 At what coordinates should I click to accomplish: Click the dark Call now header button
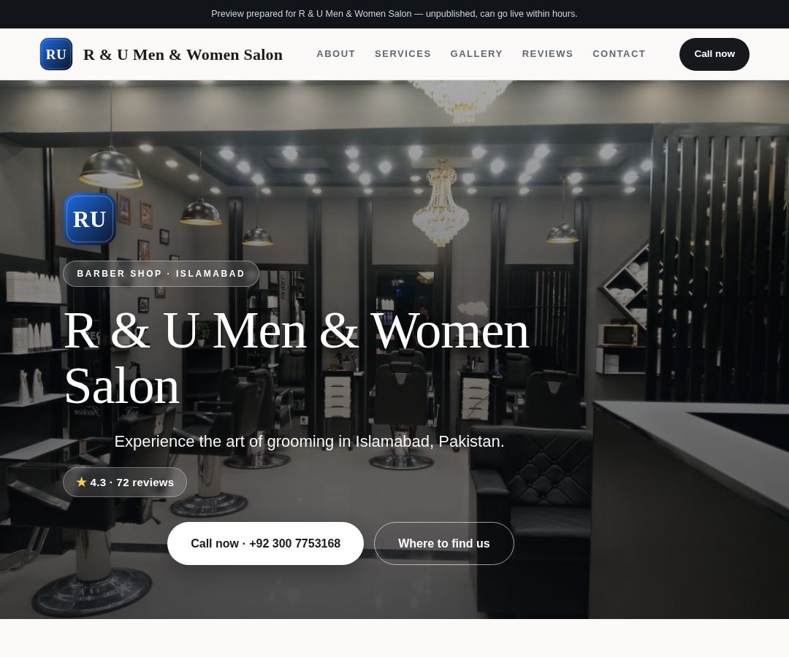point(714,54)
